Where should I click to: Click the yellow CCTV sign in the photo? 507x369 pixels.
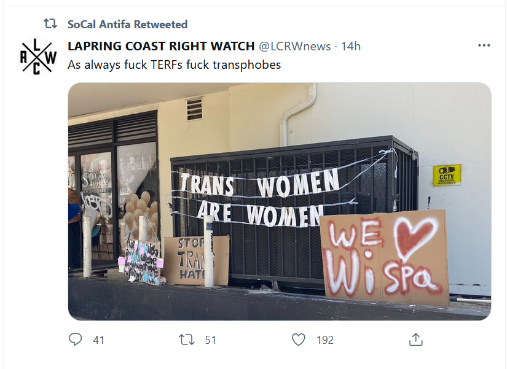pyautogui.click(x=447, y=175)
